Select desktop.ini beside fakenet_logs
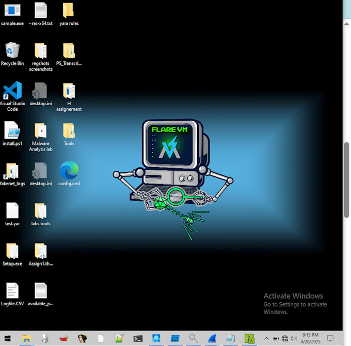The image size is (351, 346). [41, 174]
